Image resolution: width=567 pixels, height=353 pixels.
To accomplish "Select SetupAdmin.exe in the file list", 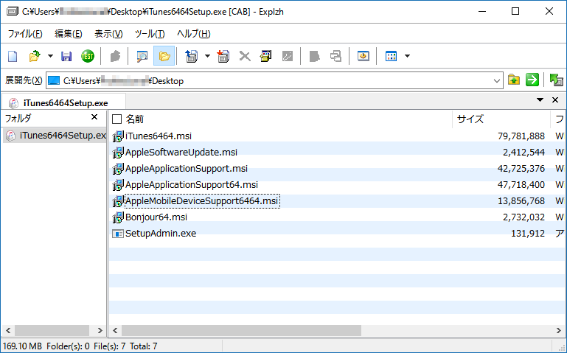I will (161, 234).
